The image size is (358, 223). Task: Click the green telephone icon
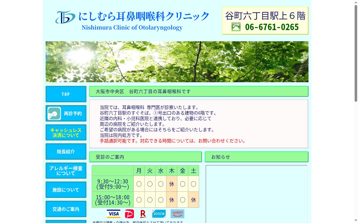coord(236,27)
